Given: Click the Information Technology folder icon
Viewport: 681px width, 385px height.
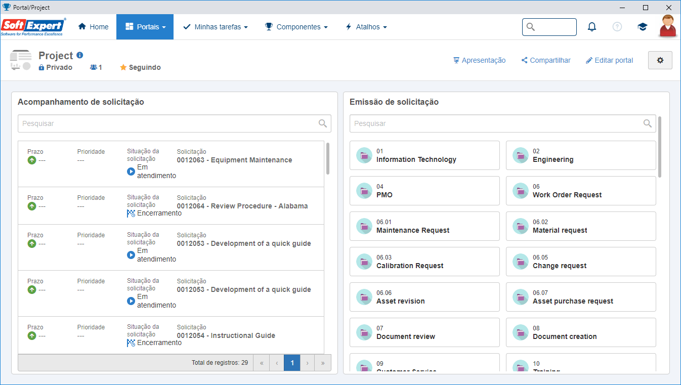Looking at the screenshot, I should pos(364,155).
